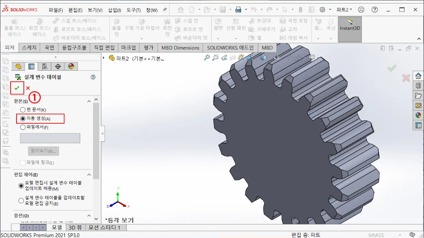Viewport: 424px width, 238px height.
Task: Click the Print icon
Action: tap(238, 10)
